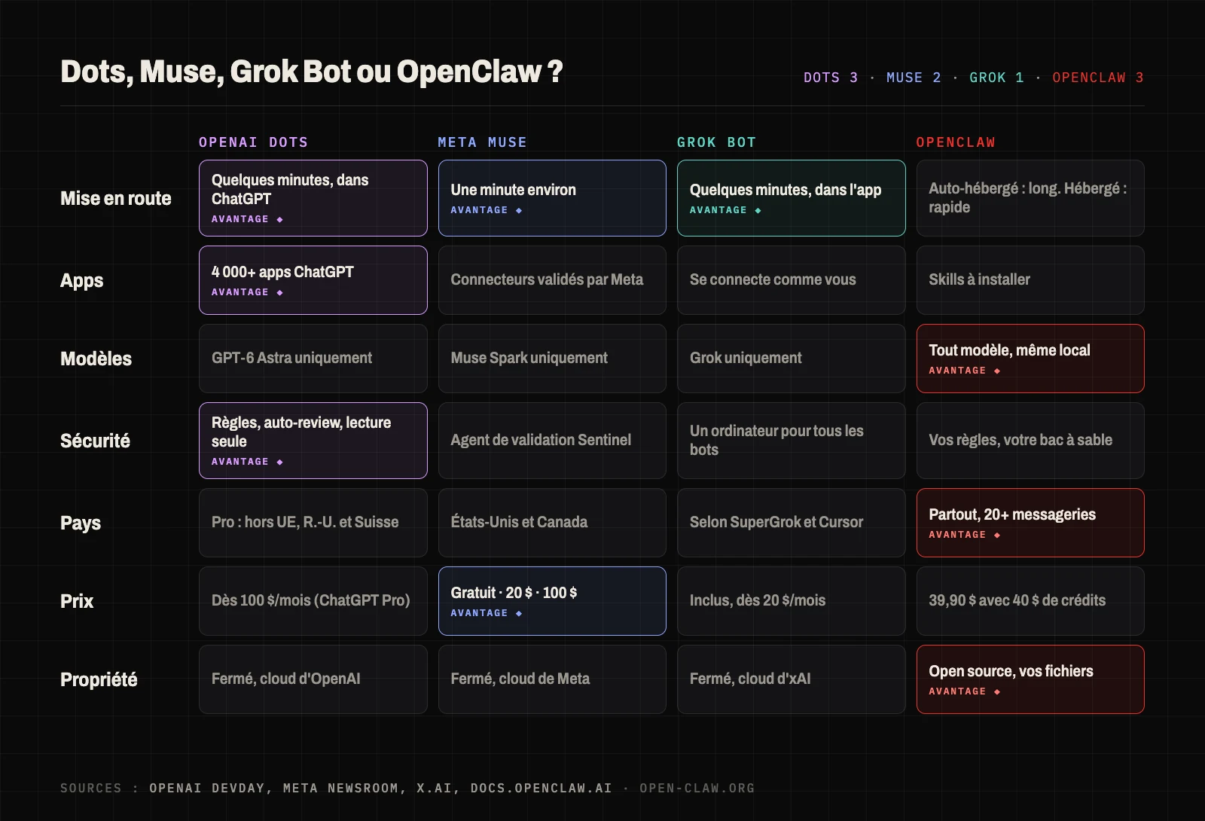Click the 'OPENCLAW' column heading

pyautogui.click(x=956, y=142)
